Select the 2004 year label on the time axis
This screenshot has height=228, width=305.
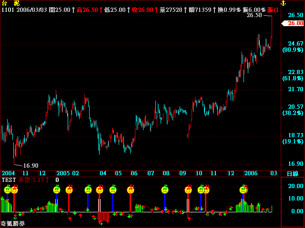click(x=9, y=173)
